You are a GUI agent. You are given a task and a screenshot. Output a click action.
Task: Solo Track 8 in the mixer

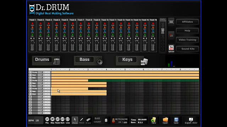[x=90, y=38]
